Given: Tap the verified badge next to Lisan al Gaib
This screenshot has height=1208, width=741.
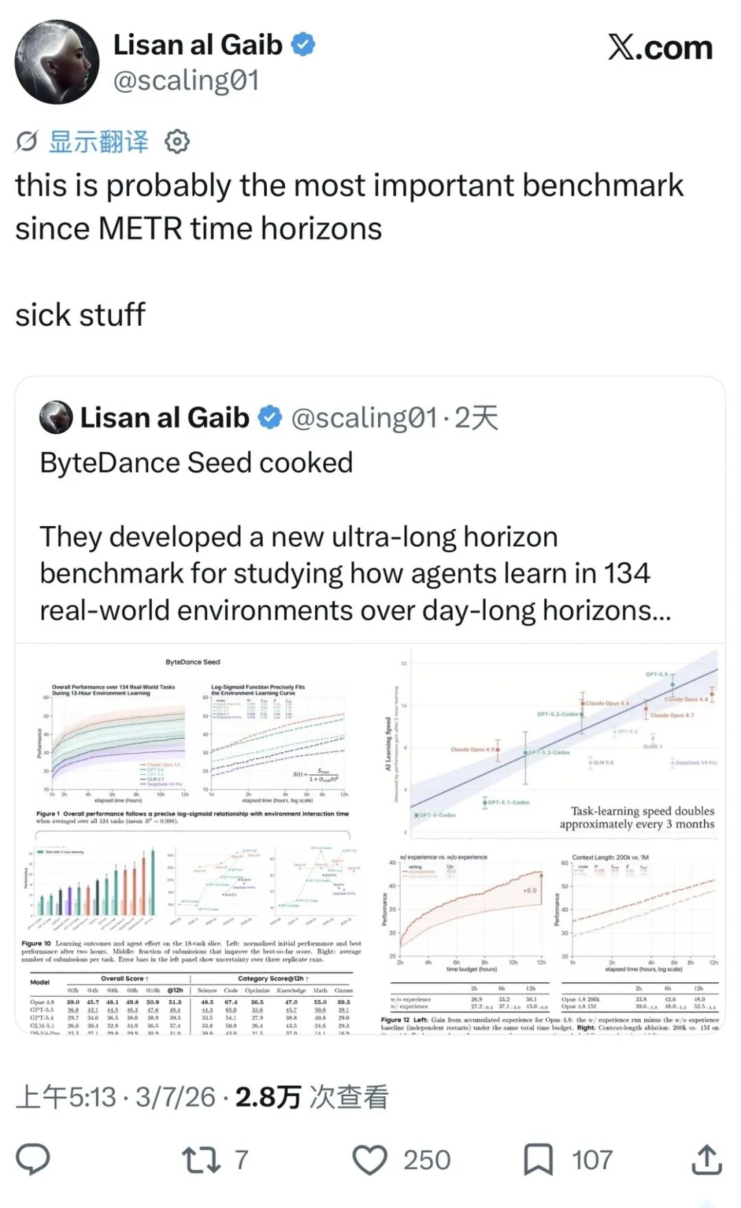Looking at the screenshot, I should 303,45.
